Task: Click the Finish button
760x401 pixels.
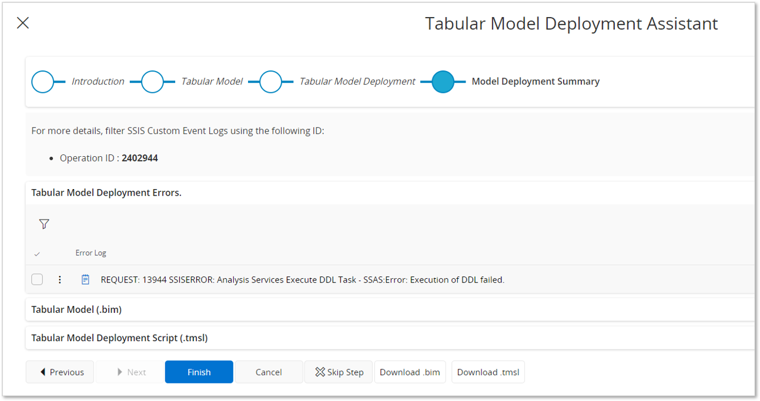Action: click(199, 372)
